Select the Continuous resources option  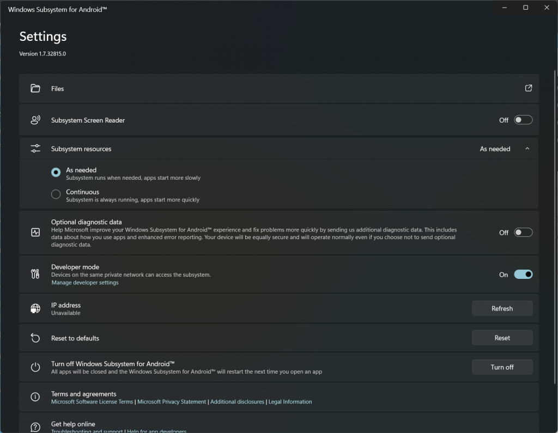coord(56,194)
